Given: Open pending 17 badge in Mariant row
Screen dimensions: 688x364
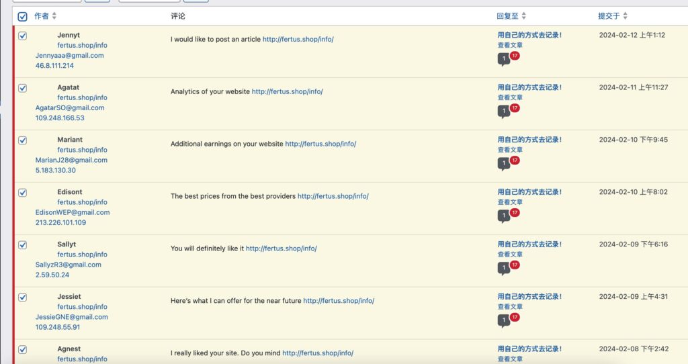Looking at the screenshot, I should [515, 160].
